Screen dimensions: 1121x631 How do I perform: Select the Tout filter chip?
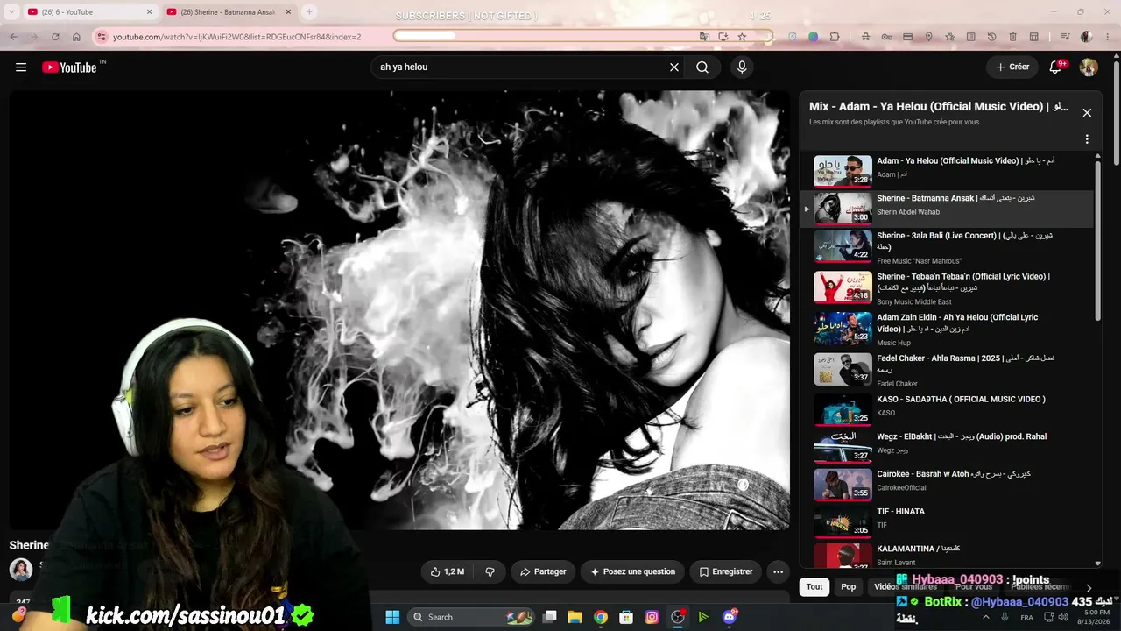(x=814, y=587)
